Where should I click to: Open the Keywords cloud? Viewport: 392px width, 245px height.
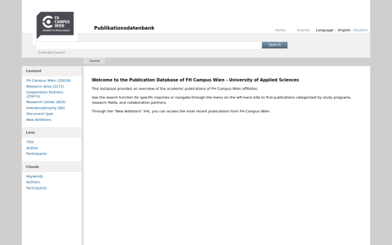click(x=35, y=176)
